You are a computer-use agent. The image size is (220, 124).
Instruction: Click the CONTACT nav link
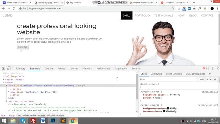click(207, 15)
